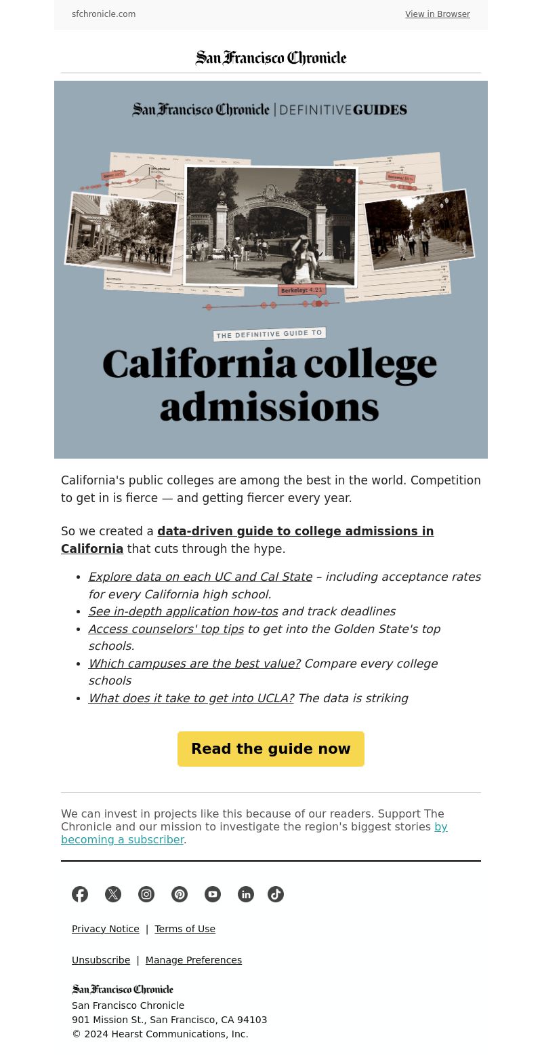Open the Instagram social icon

pyautogui.click(x=146, y=894)
